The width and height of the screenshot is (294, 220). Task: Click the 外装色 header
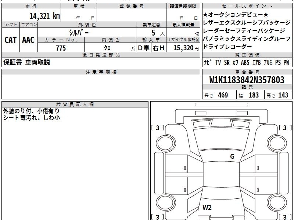coord(87,25)
